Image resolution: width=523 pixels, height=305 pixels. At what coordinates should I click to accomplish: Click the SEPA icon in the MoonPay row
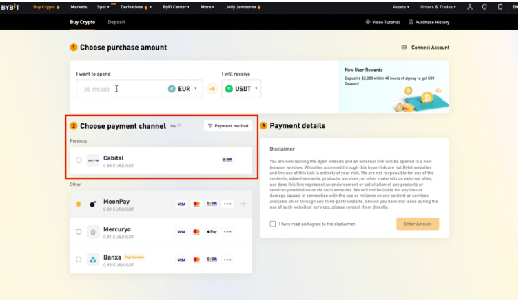[212, 204]
